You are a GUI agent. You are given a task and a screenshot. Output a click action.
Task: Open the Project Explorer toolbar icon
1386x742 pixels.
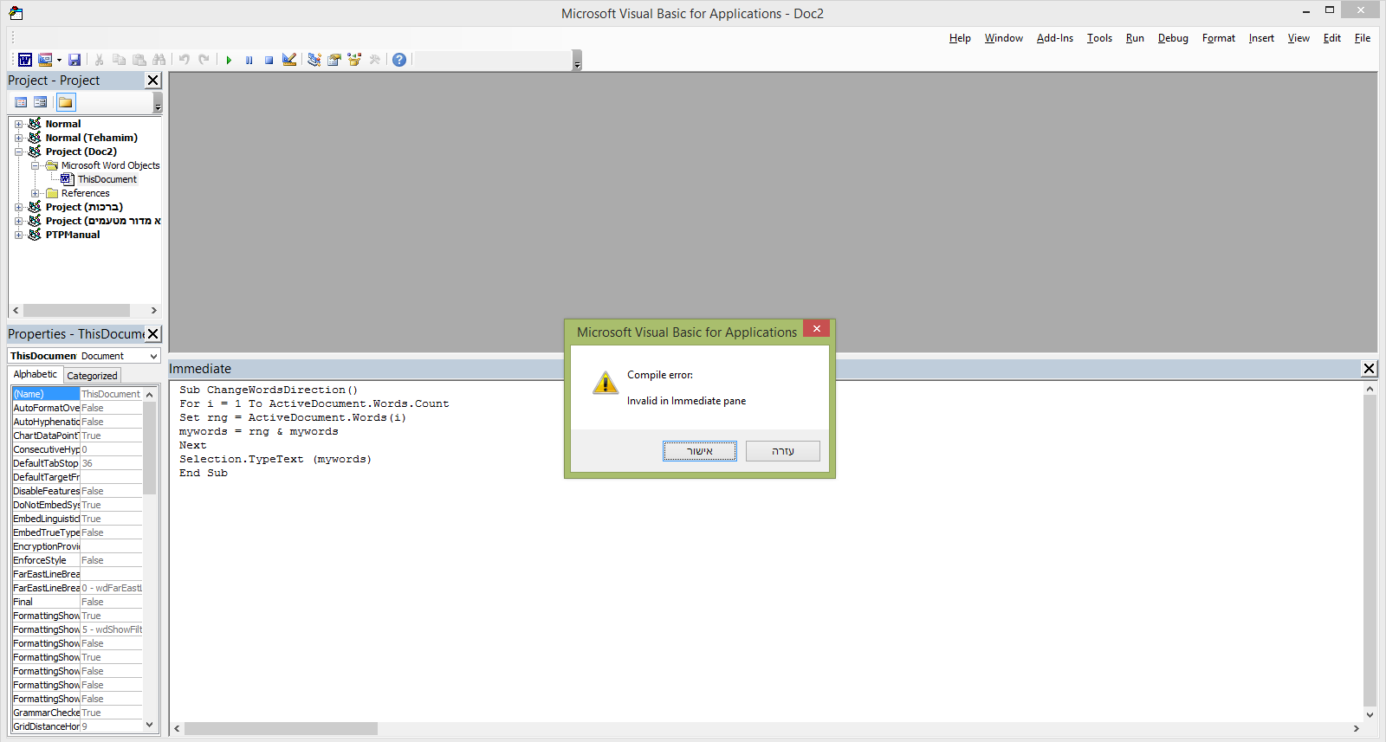click(x=314, y=60)
